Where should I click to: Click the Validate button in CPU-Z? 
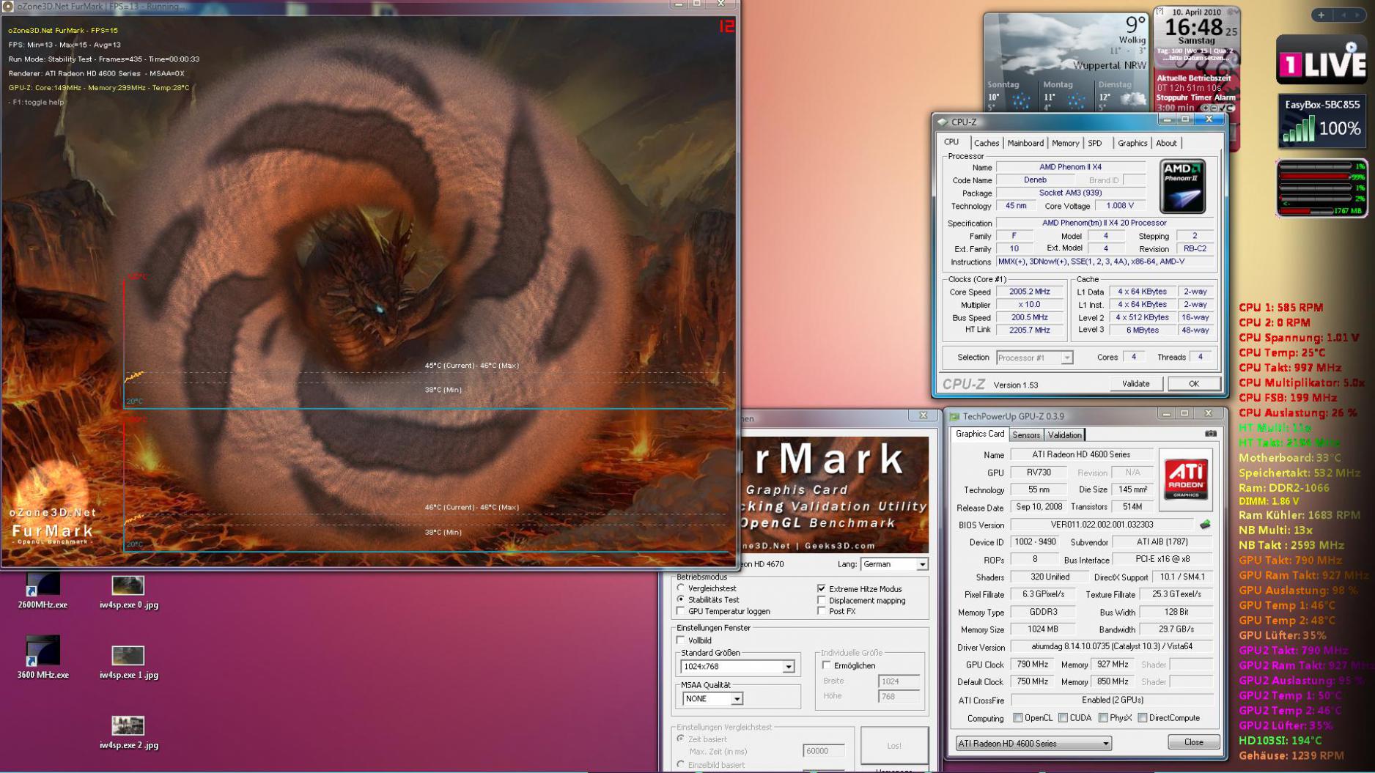(1135, 383)
